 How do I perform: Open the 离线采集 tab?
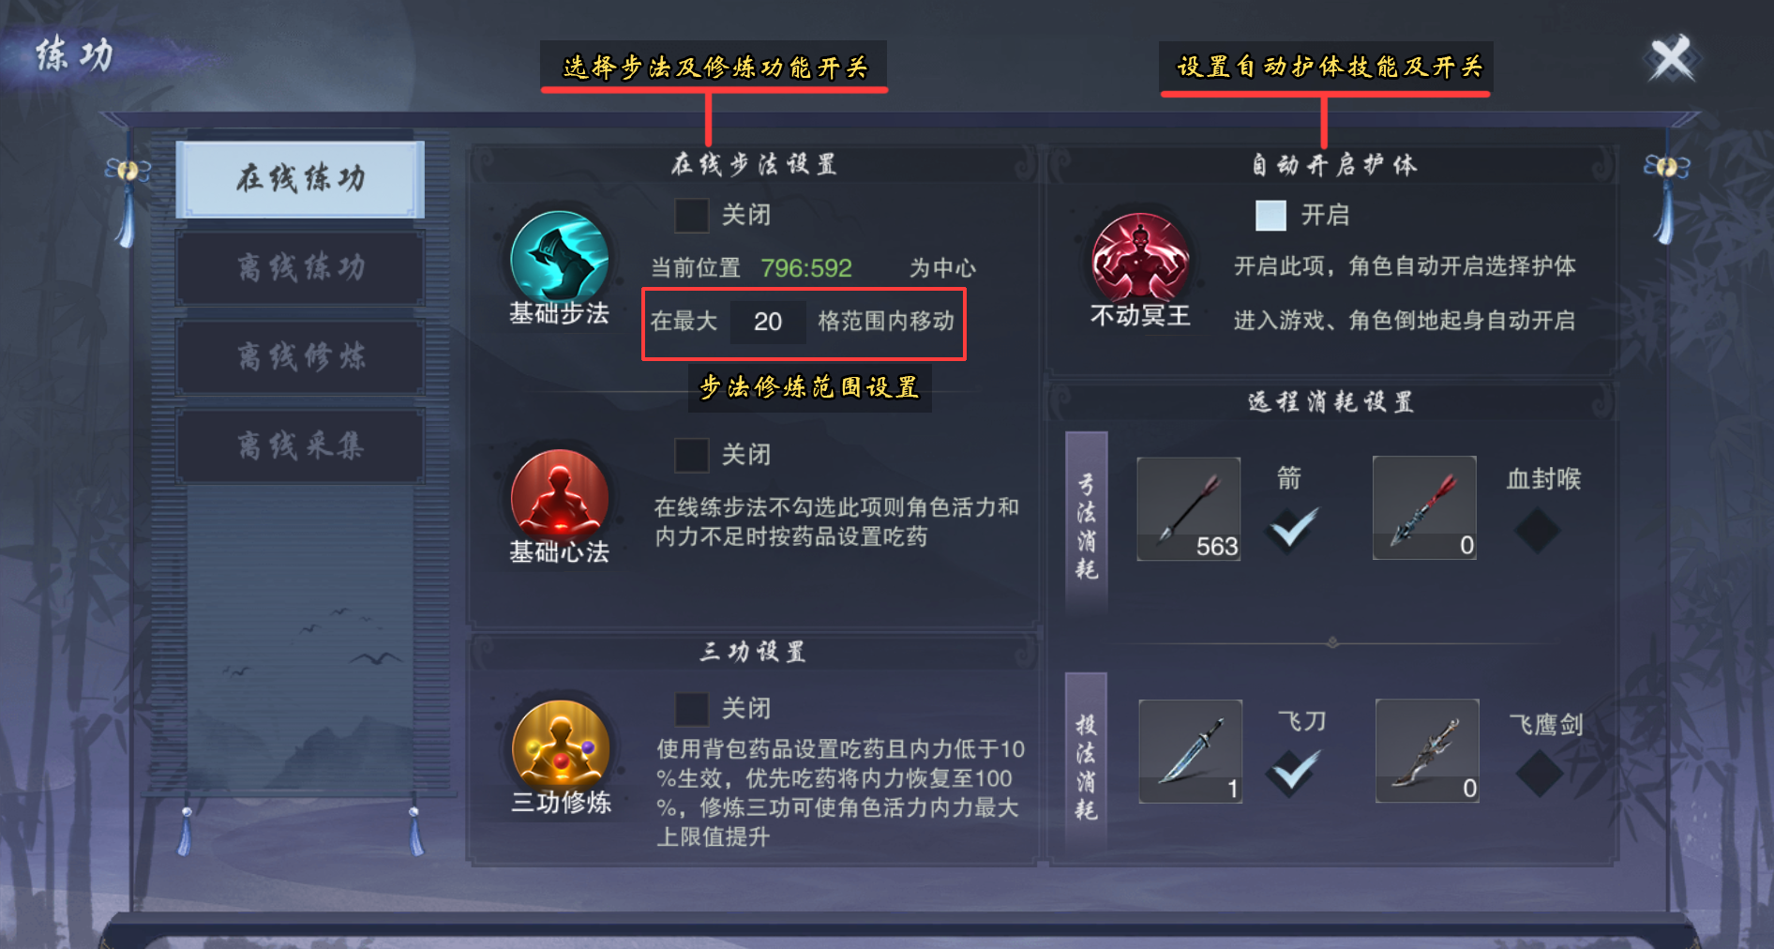click(x=300, y=445)
